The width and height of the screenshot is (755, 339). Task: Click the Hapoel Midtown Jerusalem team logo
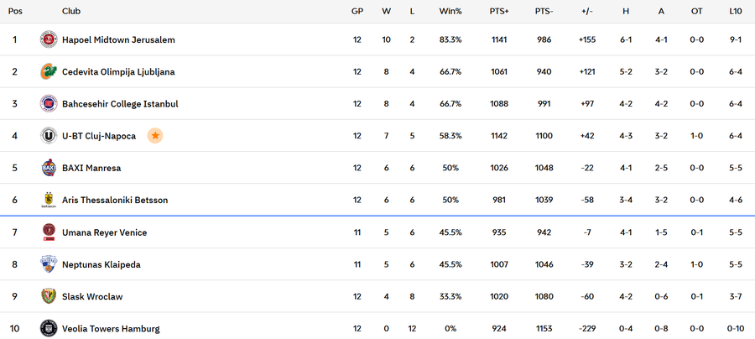49,39
